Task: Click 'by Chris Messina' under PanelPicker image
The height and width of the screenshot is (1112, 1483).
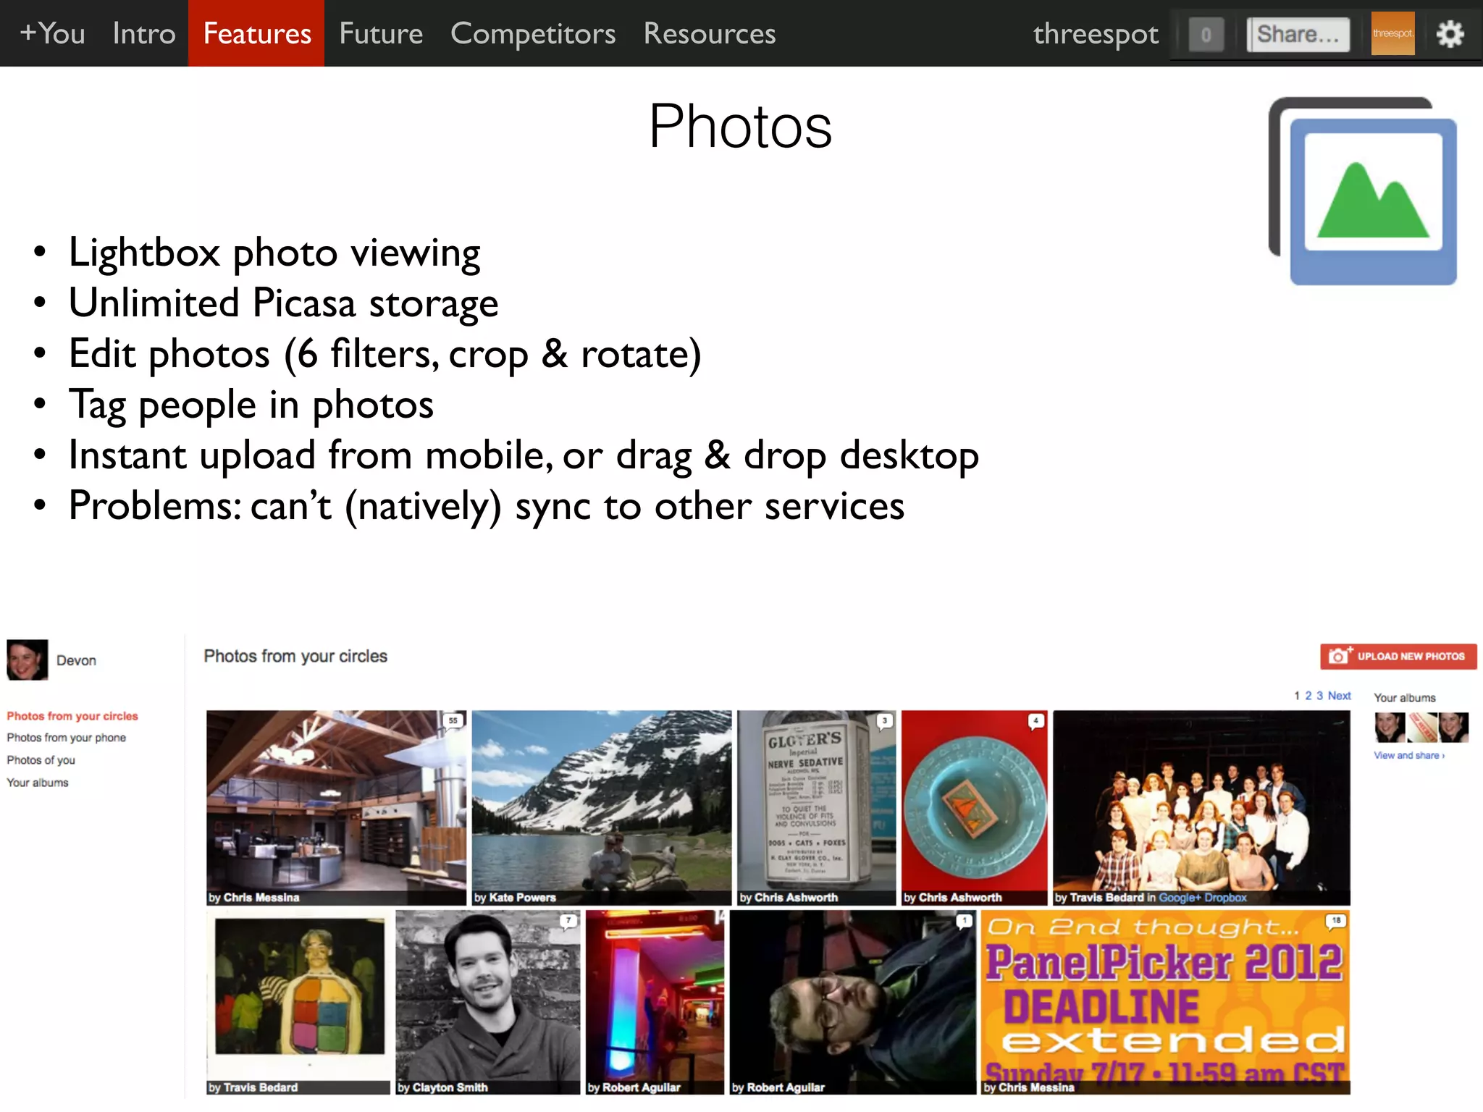Action: pyautogui.click(x=1029, y=1087)
